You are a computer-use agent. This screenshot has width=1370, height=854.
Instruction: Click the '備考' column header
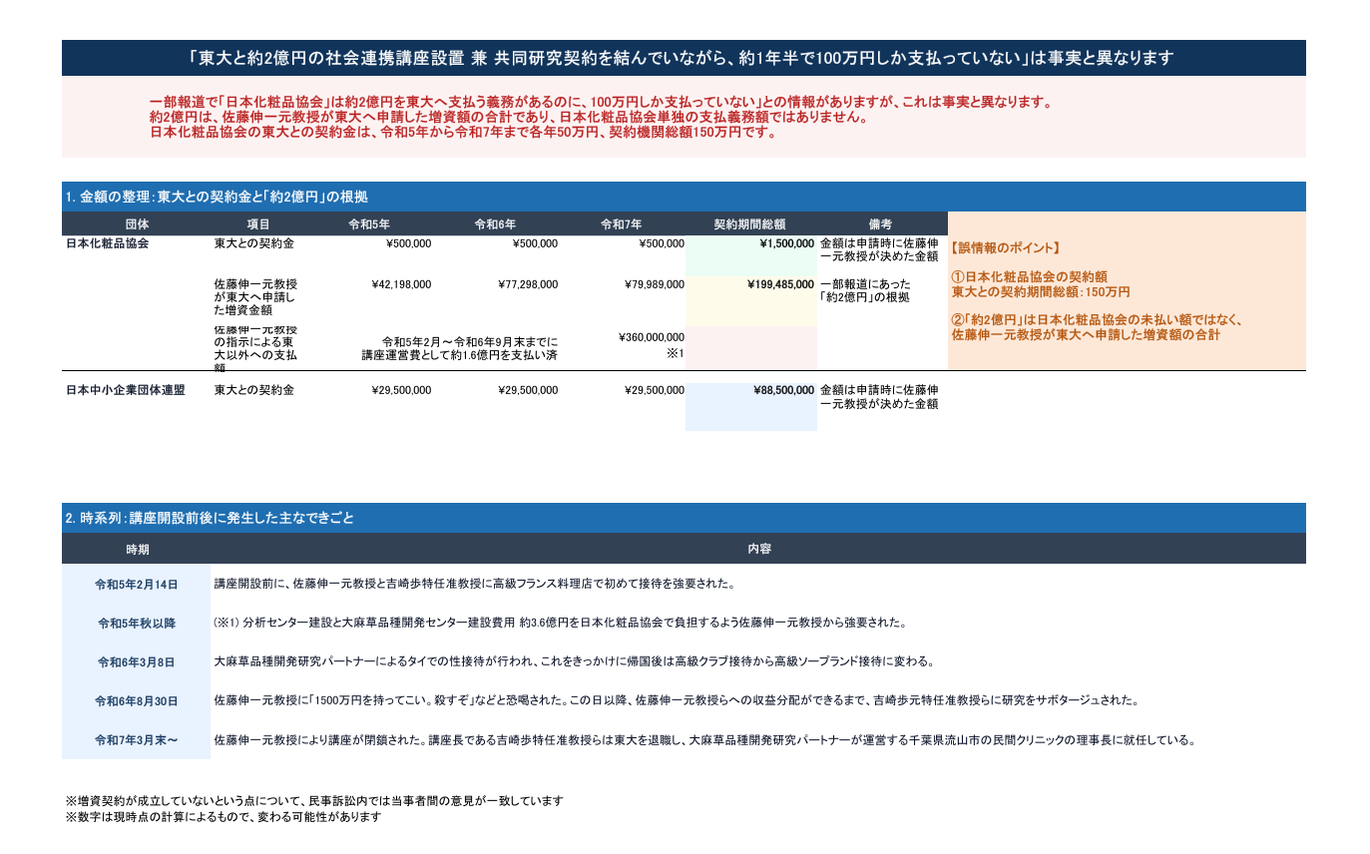tap(880, 224)
